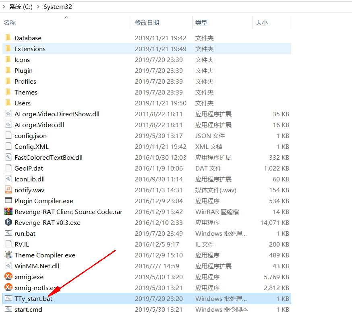Expand the breadcrumb chevron before 系统 (C:)
This screenshot has height=325, width=352.
[x=4, y=7]
